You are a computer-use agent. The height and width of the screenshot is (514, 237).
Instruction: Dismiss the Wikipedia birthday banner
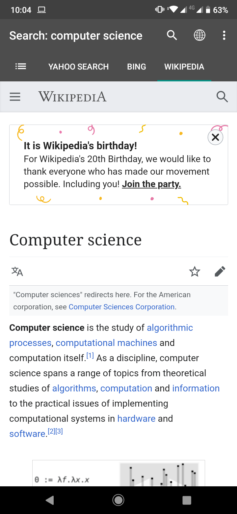pyautogui.click(x=215, y=137)
